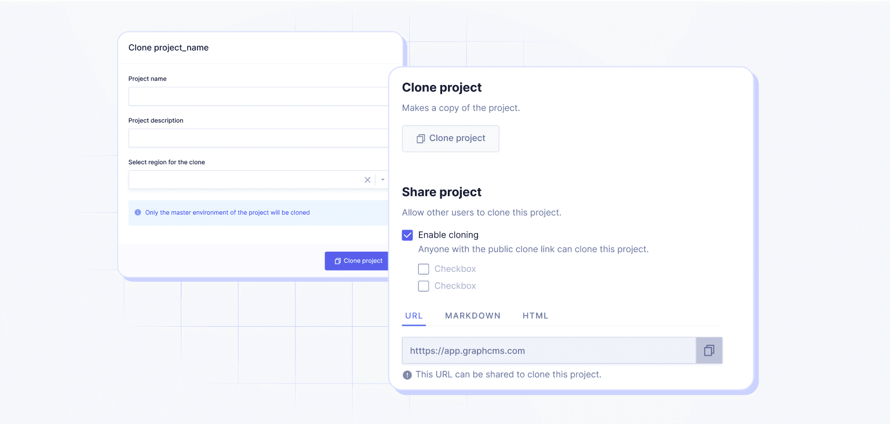Tick the second Checkbox option
The height and width of the screenshot is (424, 890).
coord(424,286)
